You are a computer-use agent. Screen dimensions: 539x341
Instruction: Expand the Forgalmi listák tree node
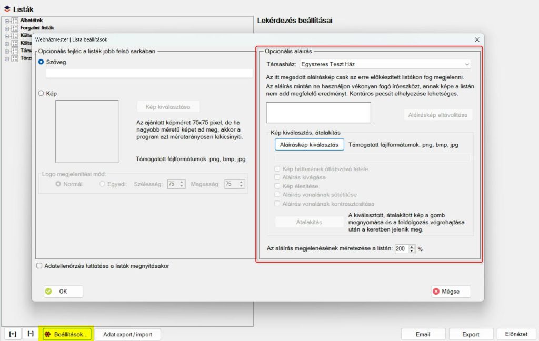pos(7,28)
